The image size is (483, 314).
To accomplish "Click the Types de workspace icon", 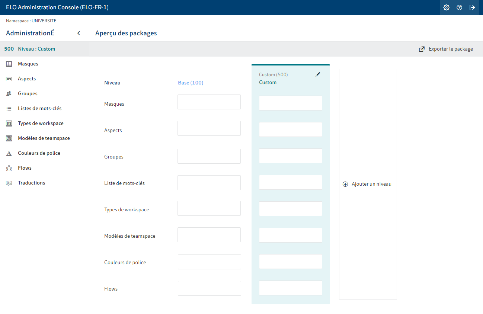I will 9,124.
